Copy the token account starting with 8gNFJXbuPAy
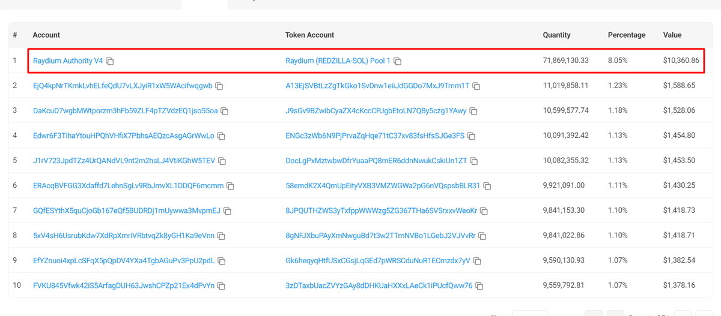Image resolution: width=721 pixels, height=316 pixels. (482, 236)
